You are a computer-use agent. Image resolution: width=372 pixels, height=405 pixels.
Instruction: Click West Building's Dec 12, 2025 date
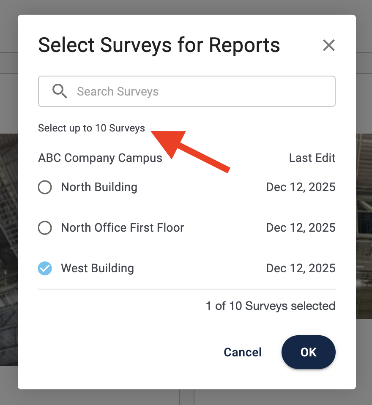(x=301, y=268)
